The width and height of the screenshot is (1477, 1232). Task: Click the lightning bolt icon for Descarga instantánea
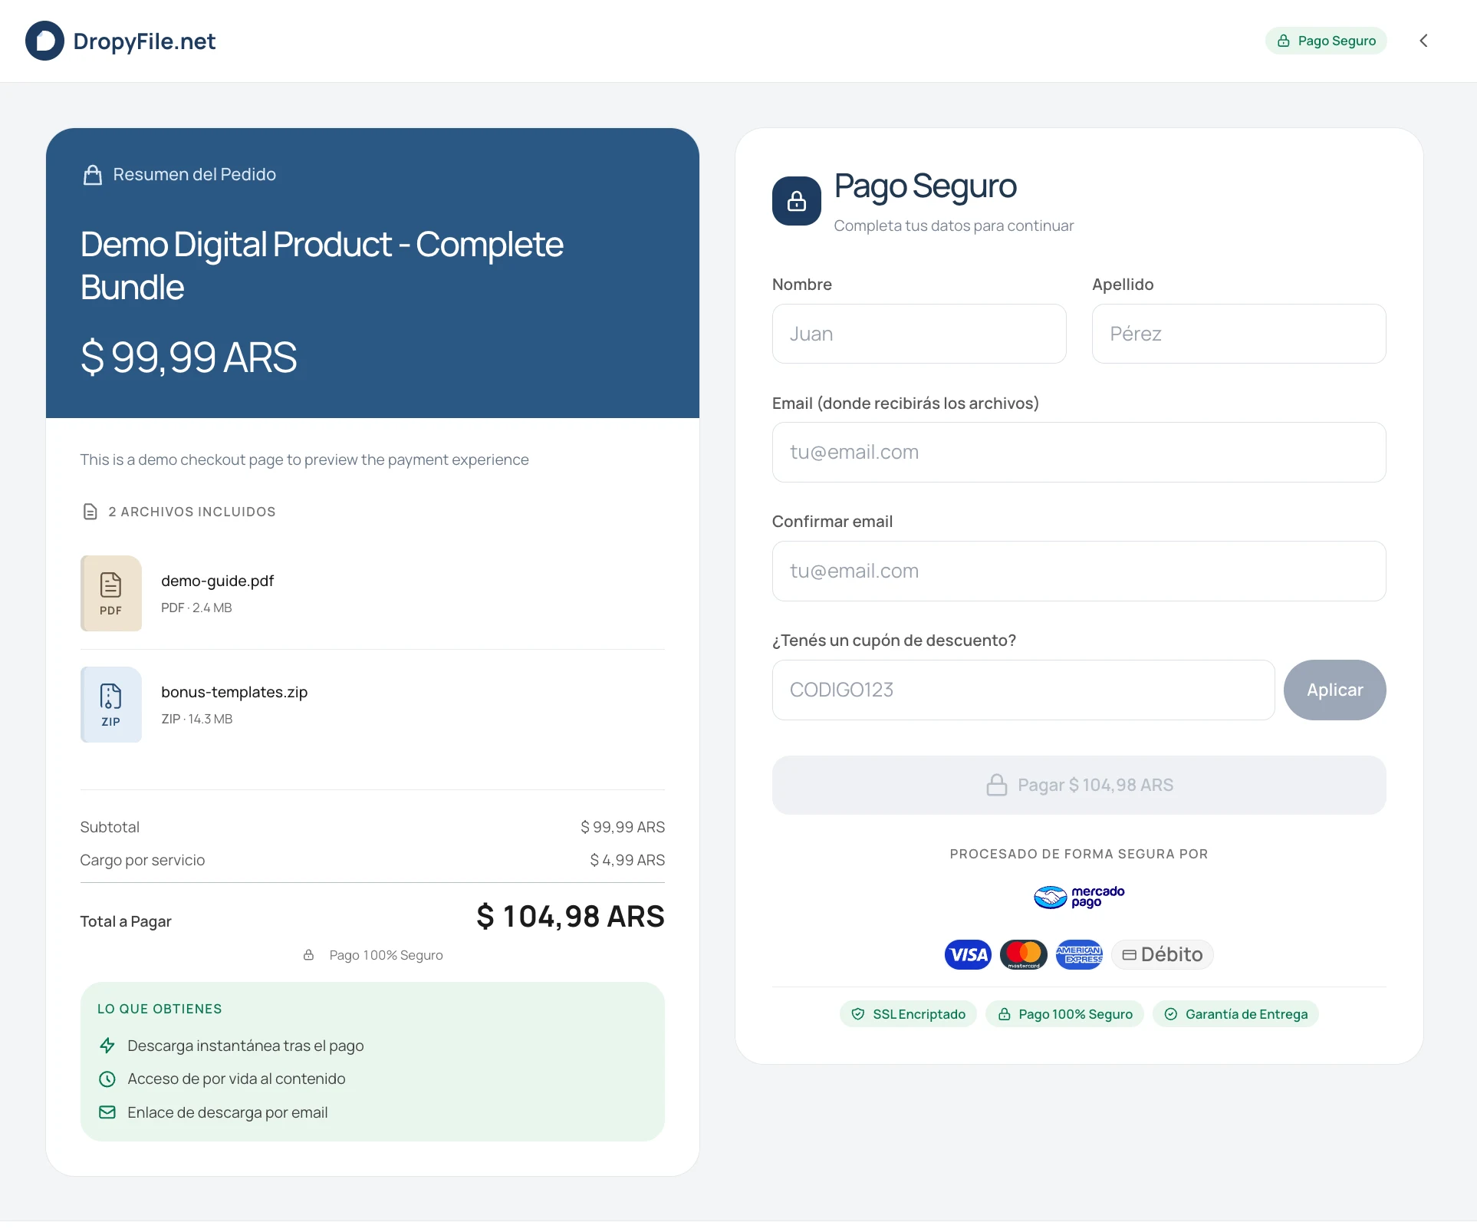click(x=107, y=1046)
